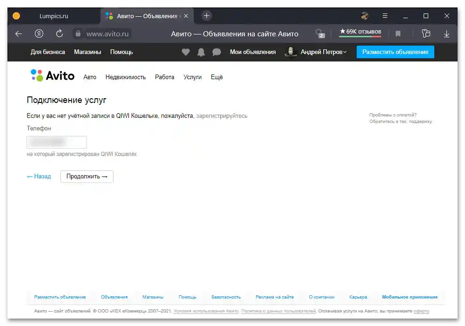Open footer link Мобильное приложение
This screenshot has width=465, height=326.
click(x=410, y=297)
